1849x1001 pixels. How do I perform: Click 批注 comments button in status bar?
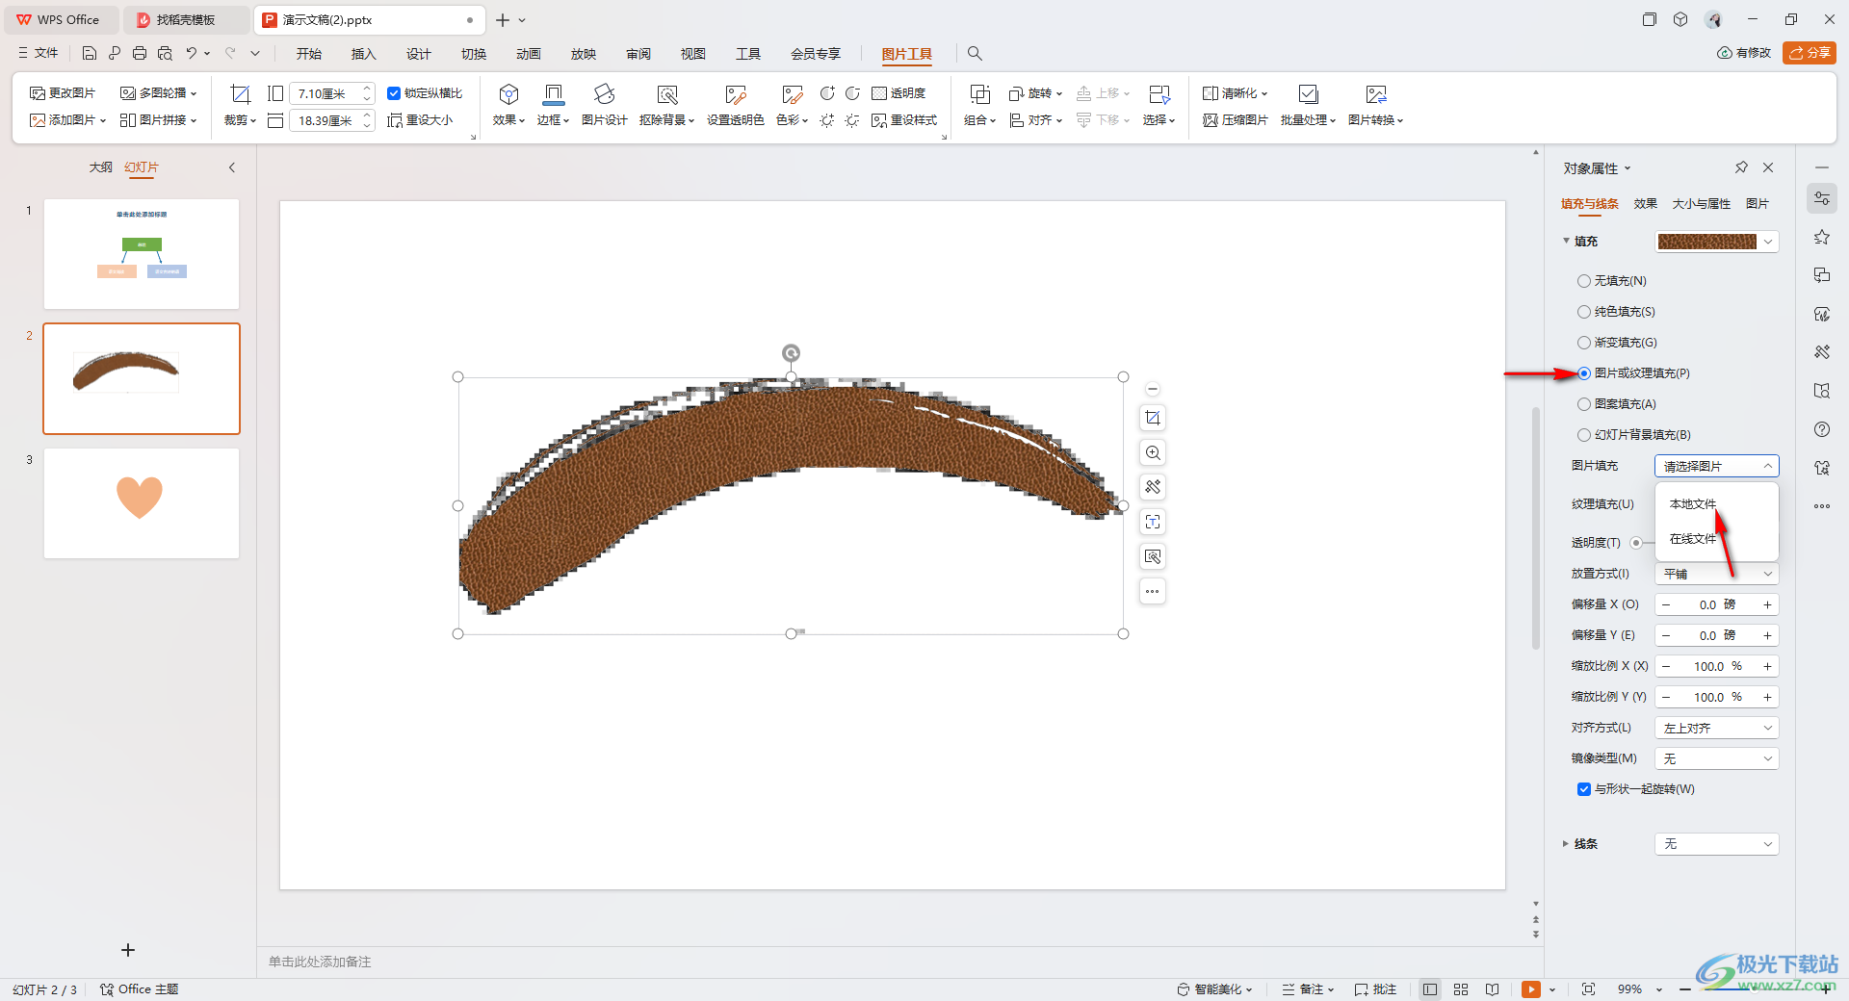(x=1375, y=989)
